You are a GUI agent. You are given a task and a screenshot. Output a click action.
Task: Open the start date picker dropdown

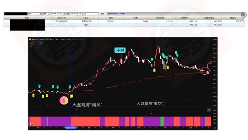click(x=64, y=14)
